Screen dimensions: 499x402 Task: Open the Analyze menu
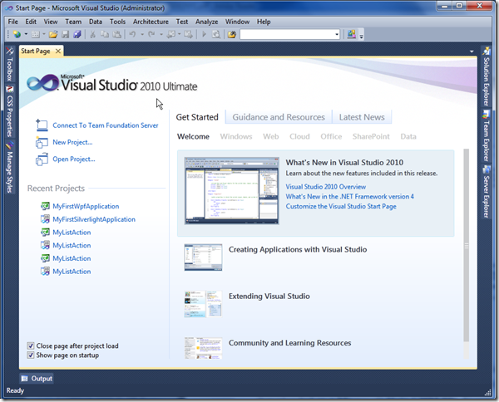click(207, 22)
